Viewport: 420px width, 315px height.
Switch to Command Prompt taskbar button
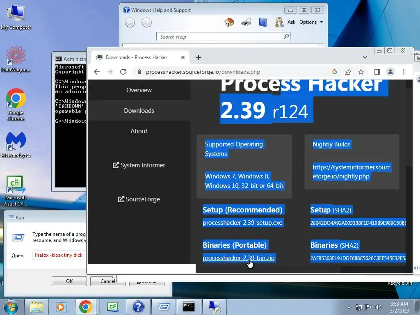click(x=189, y=307)
